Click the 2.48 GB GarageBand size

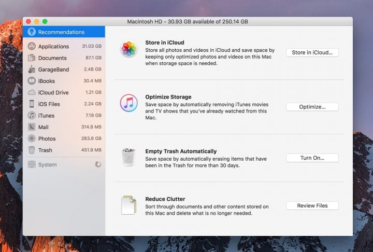pyautogui.click(x=93, y=69)
